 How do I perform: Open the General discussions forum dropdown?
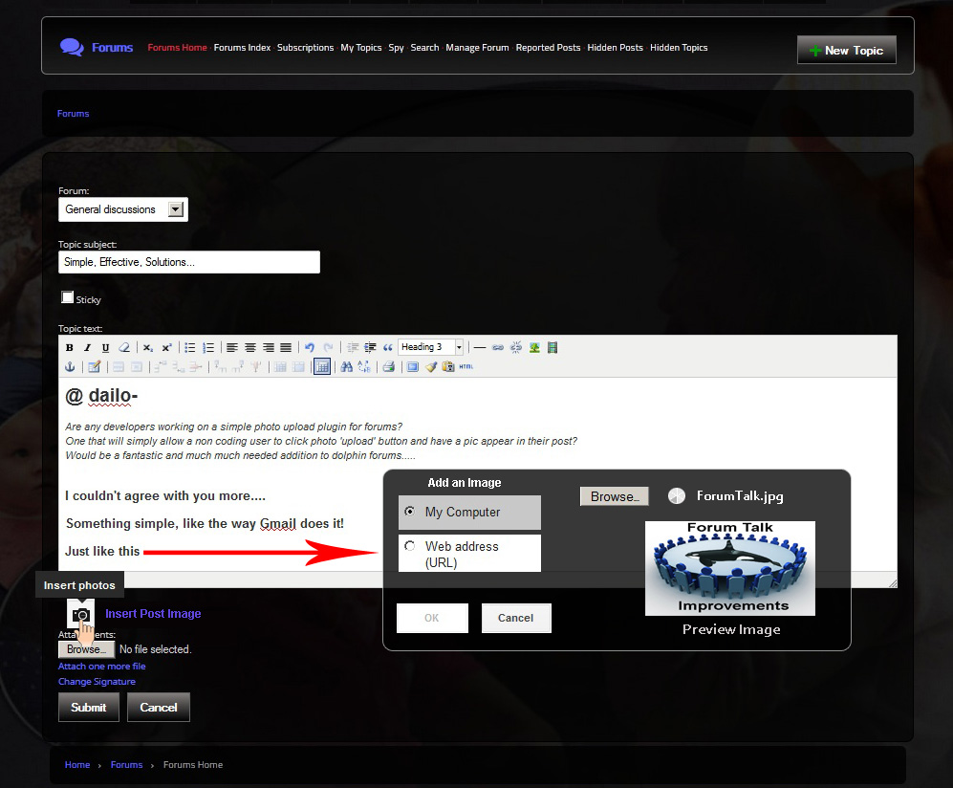174,208
